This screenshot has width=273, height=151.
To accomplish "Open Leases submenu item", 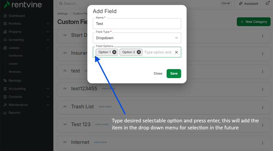I will click(x=13, y=63).
